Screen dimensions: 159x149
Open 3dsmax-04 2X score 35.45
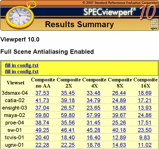68,93
